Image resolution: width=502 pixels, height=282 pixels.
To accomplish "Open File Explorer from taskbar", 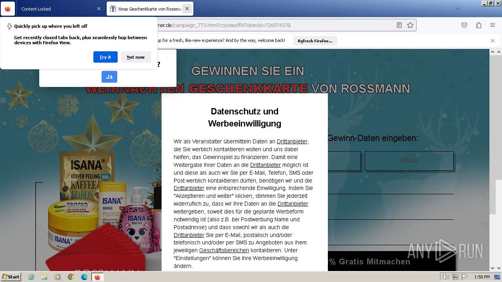I will pyautogui.click(x=44, y=277).
